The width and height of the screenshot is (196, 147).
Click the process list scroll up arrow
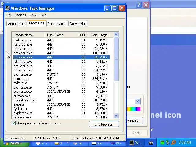(116, 35)
